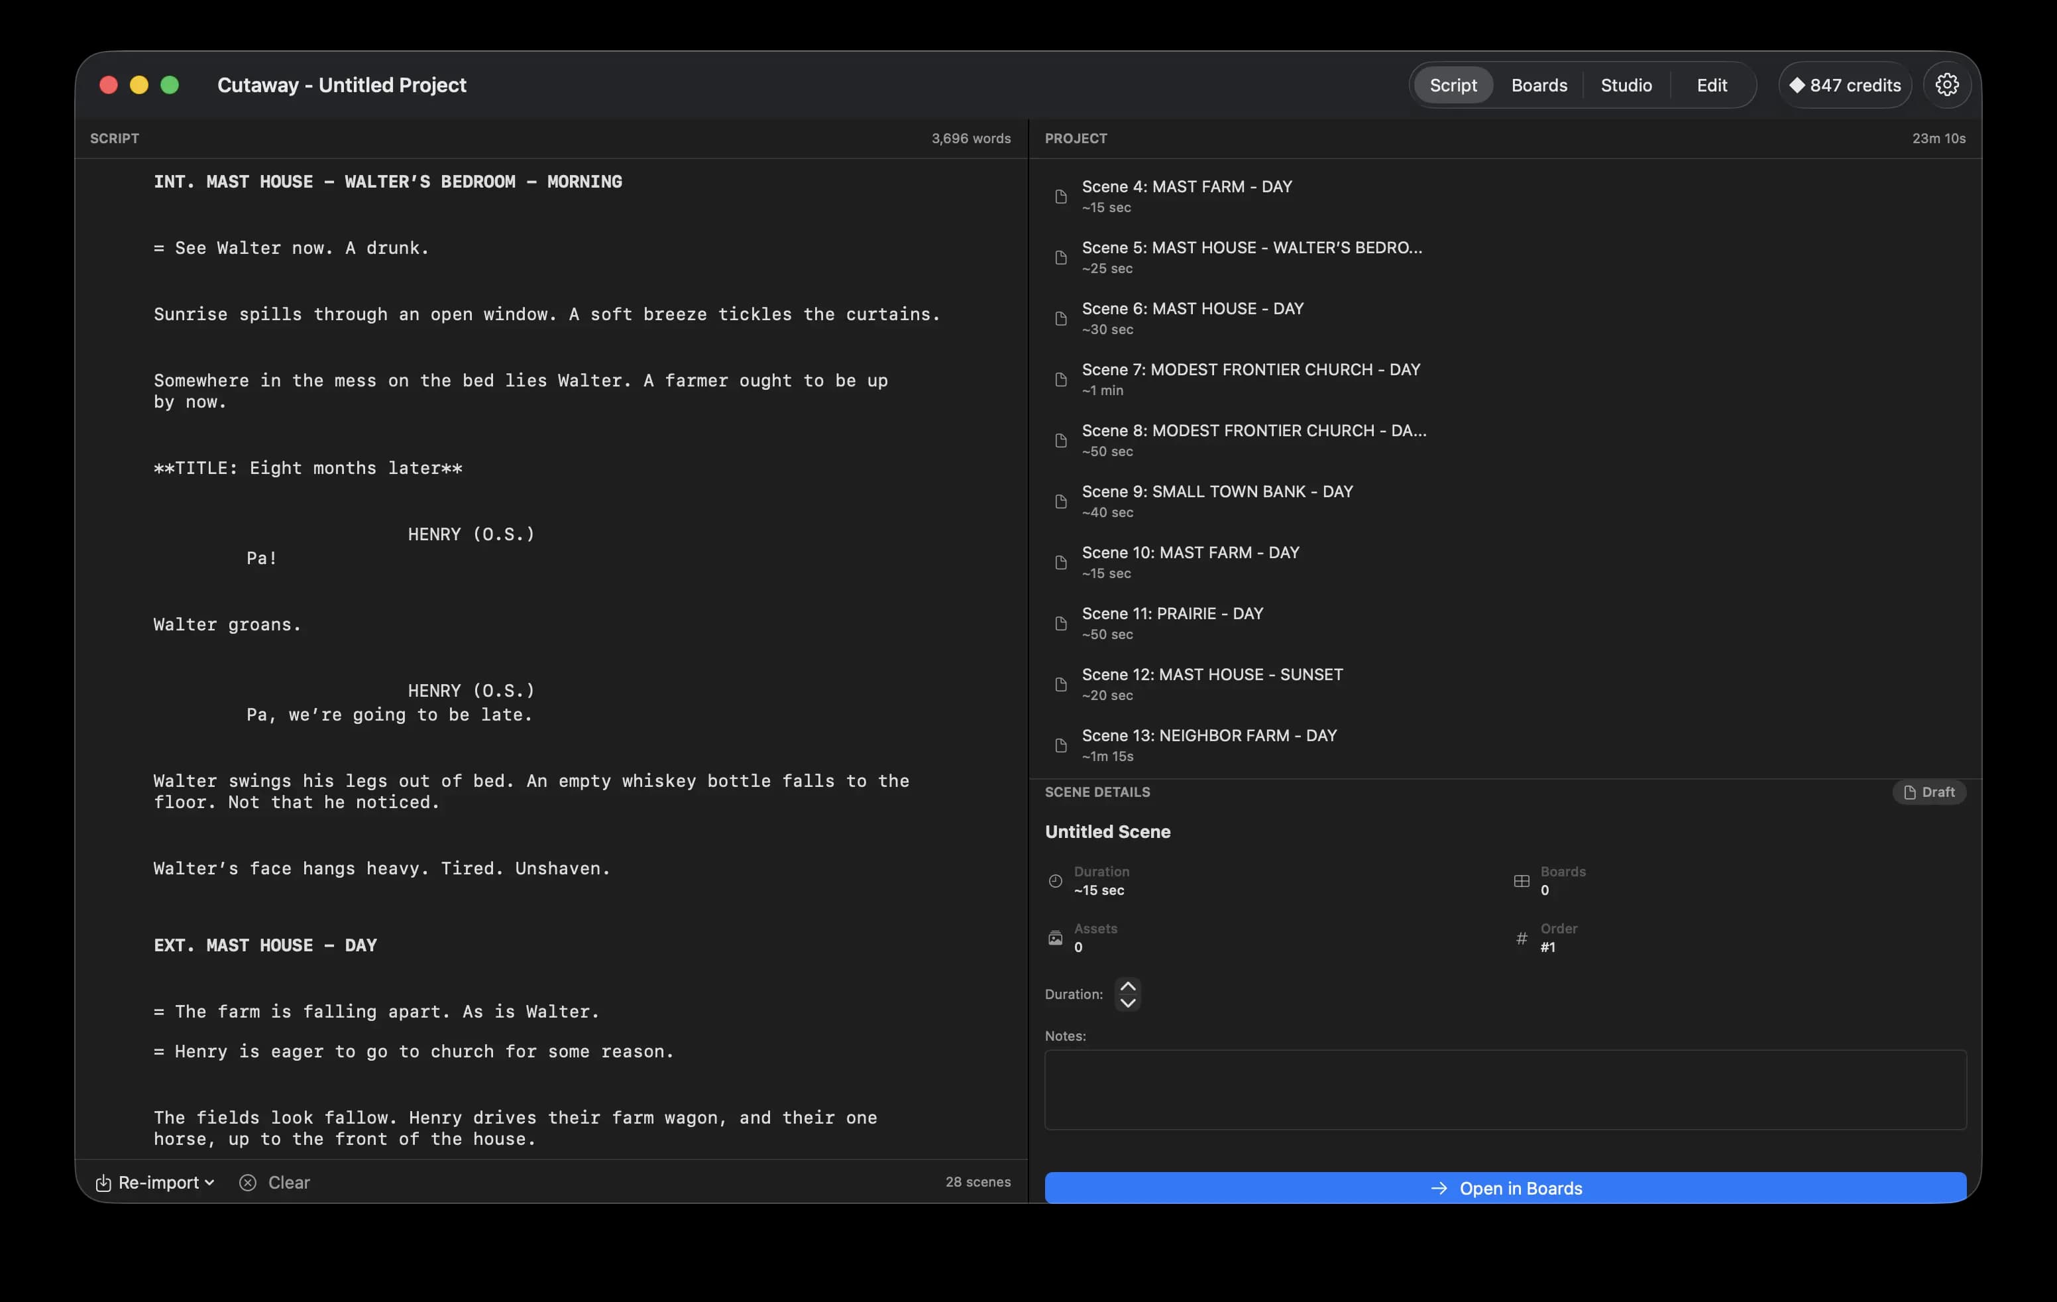
Task: Switch to the Boards tab
Action: [1539, 85]
